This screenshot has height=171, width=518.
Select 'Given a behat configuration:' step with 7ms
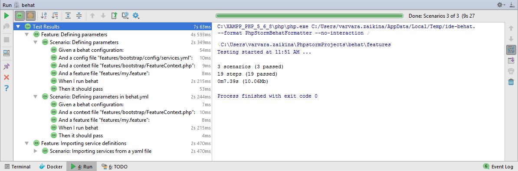pyautogui.click(x=113, y=104)
